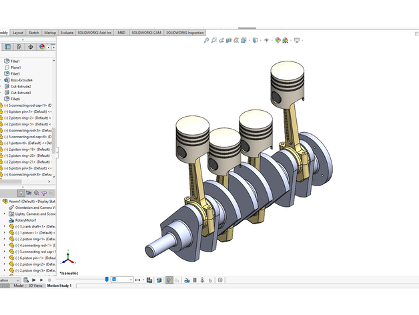Toggle the Autokey button in motion toolbar
Screen dimensions: 419x315
click(169, 280)
